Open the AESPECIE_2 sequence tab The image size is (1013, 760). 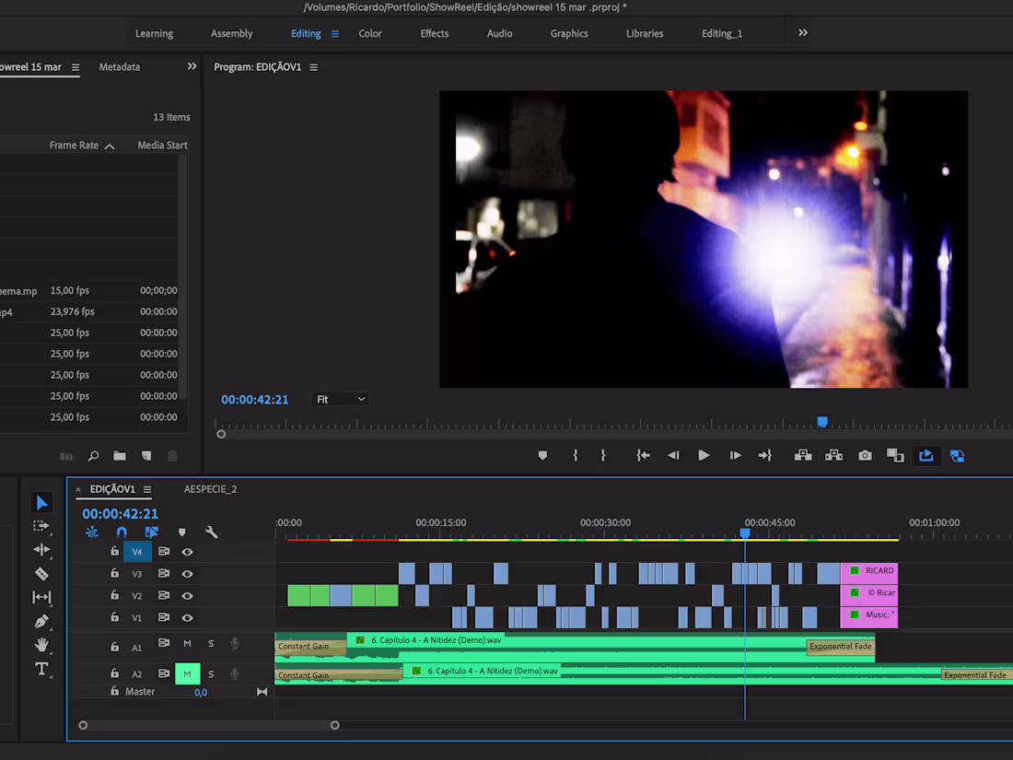[x=210, y=489]
